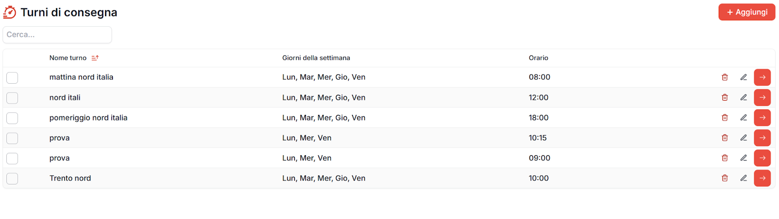Select the "mattina nord italia" checkbox
Image resolution: width=779 pixels, height=219 pixels.
pos(12,78)
